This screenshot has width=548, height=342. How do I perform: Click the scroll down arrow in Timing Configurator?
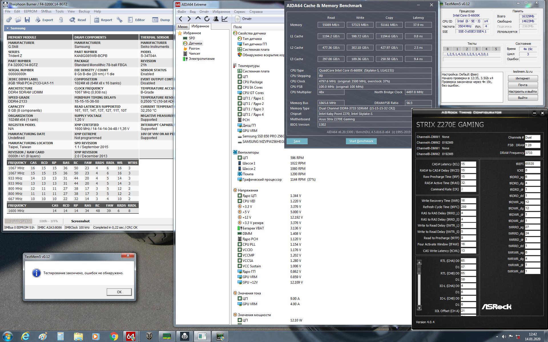point(419,308)
